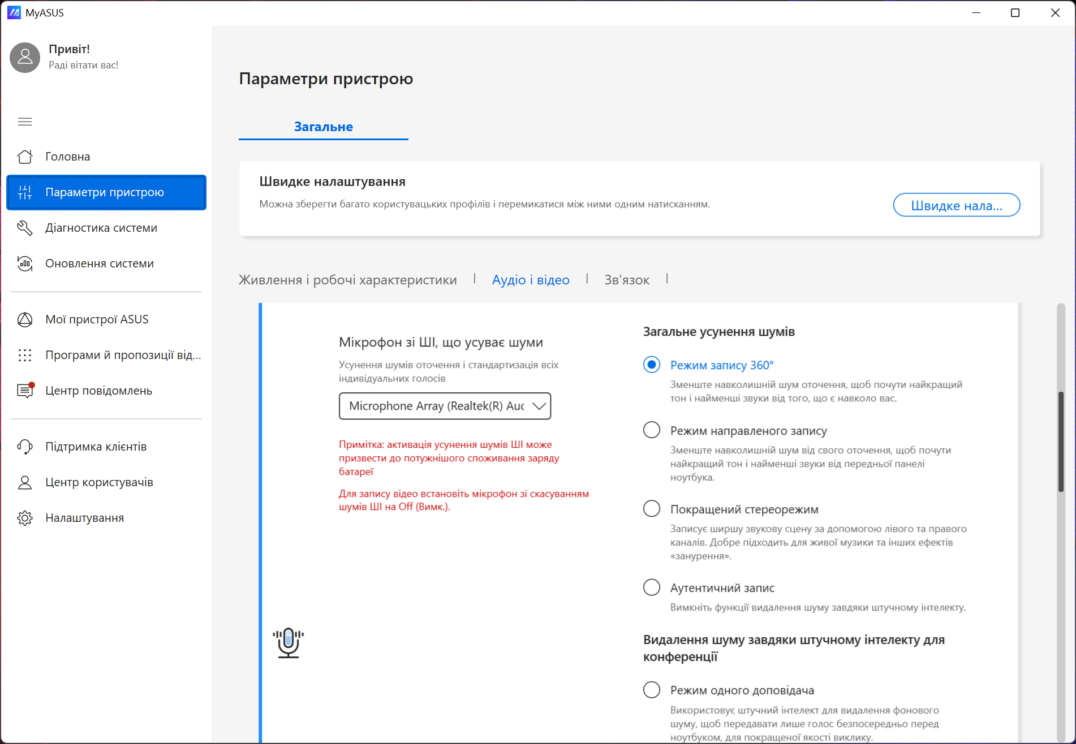Screen dimensions: 1076x744
Task: Select Режим запису 360° radio button
Action: (652, 365)
